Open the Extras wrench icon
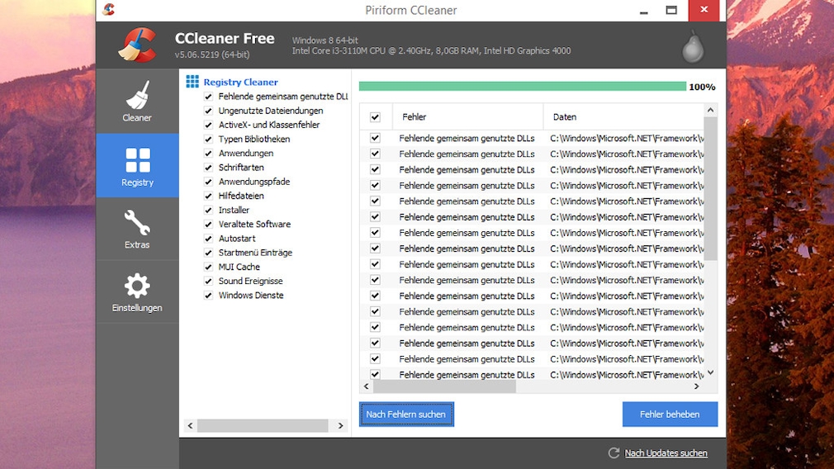The width and height of the screenshot is (834, 469). [137, 223]
